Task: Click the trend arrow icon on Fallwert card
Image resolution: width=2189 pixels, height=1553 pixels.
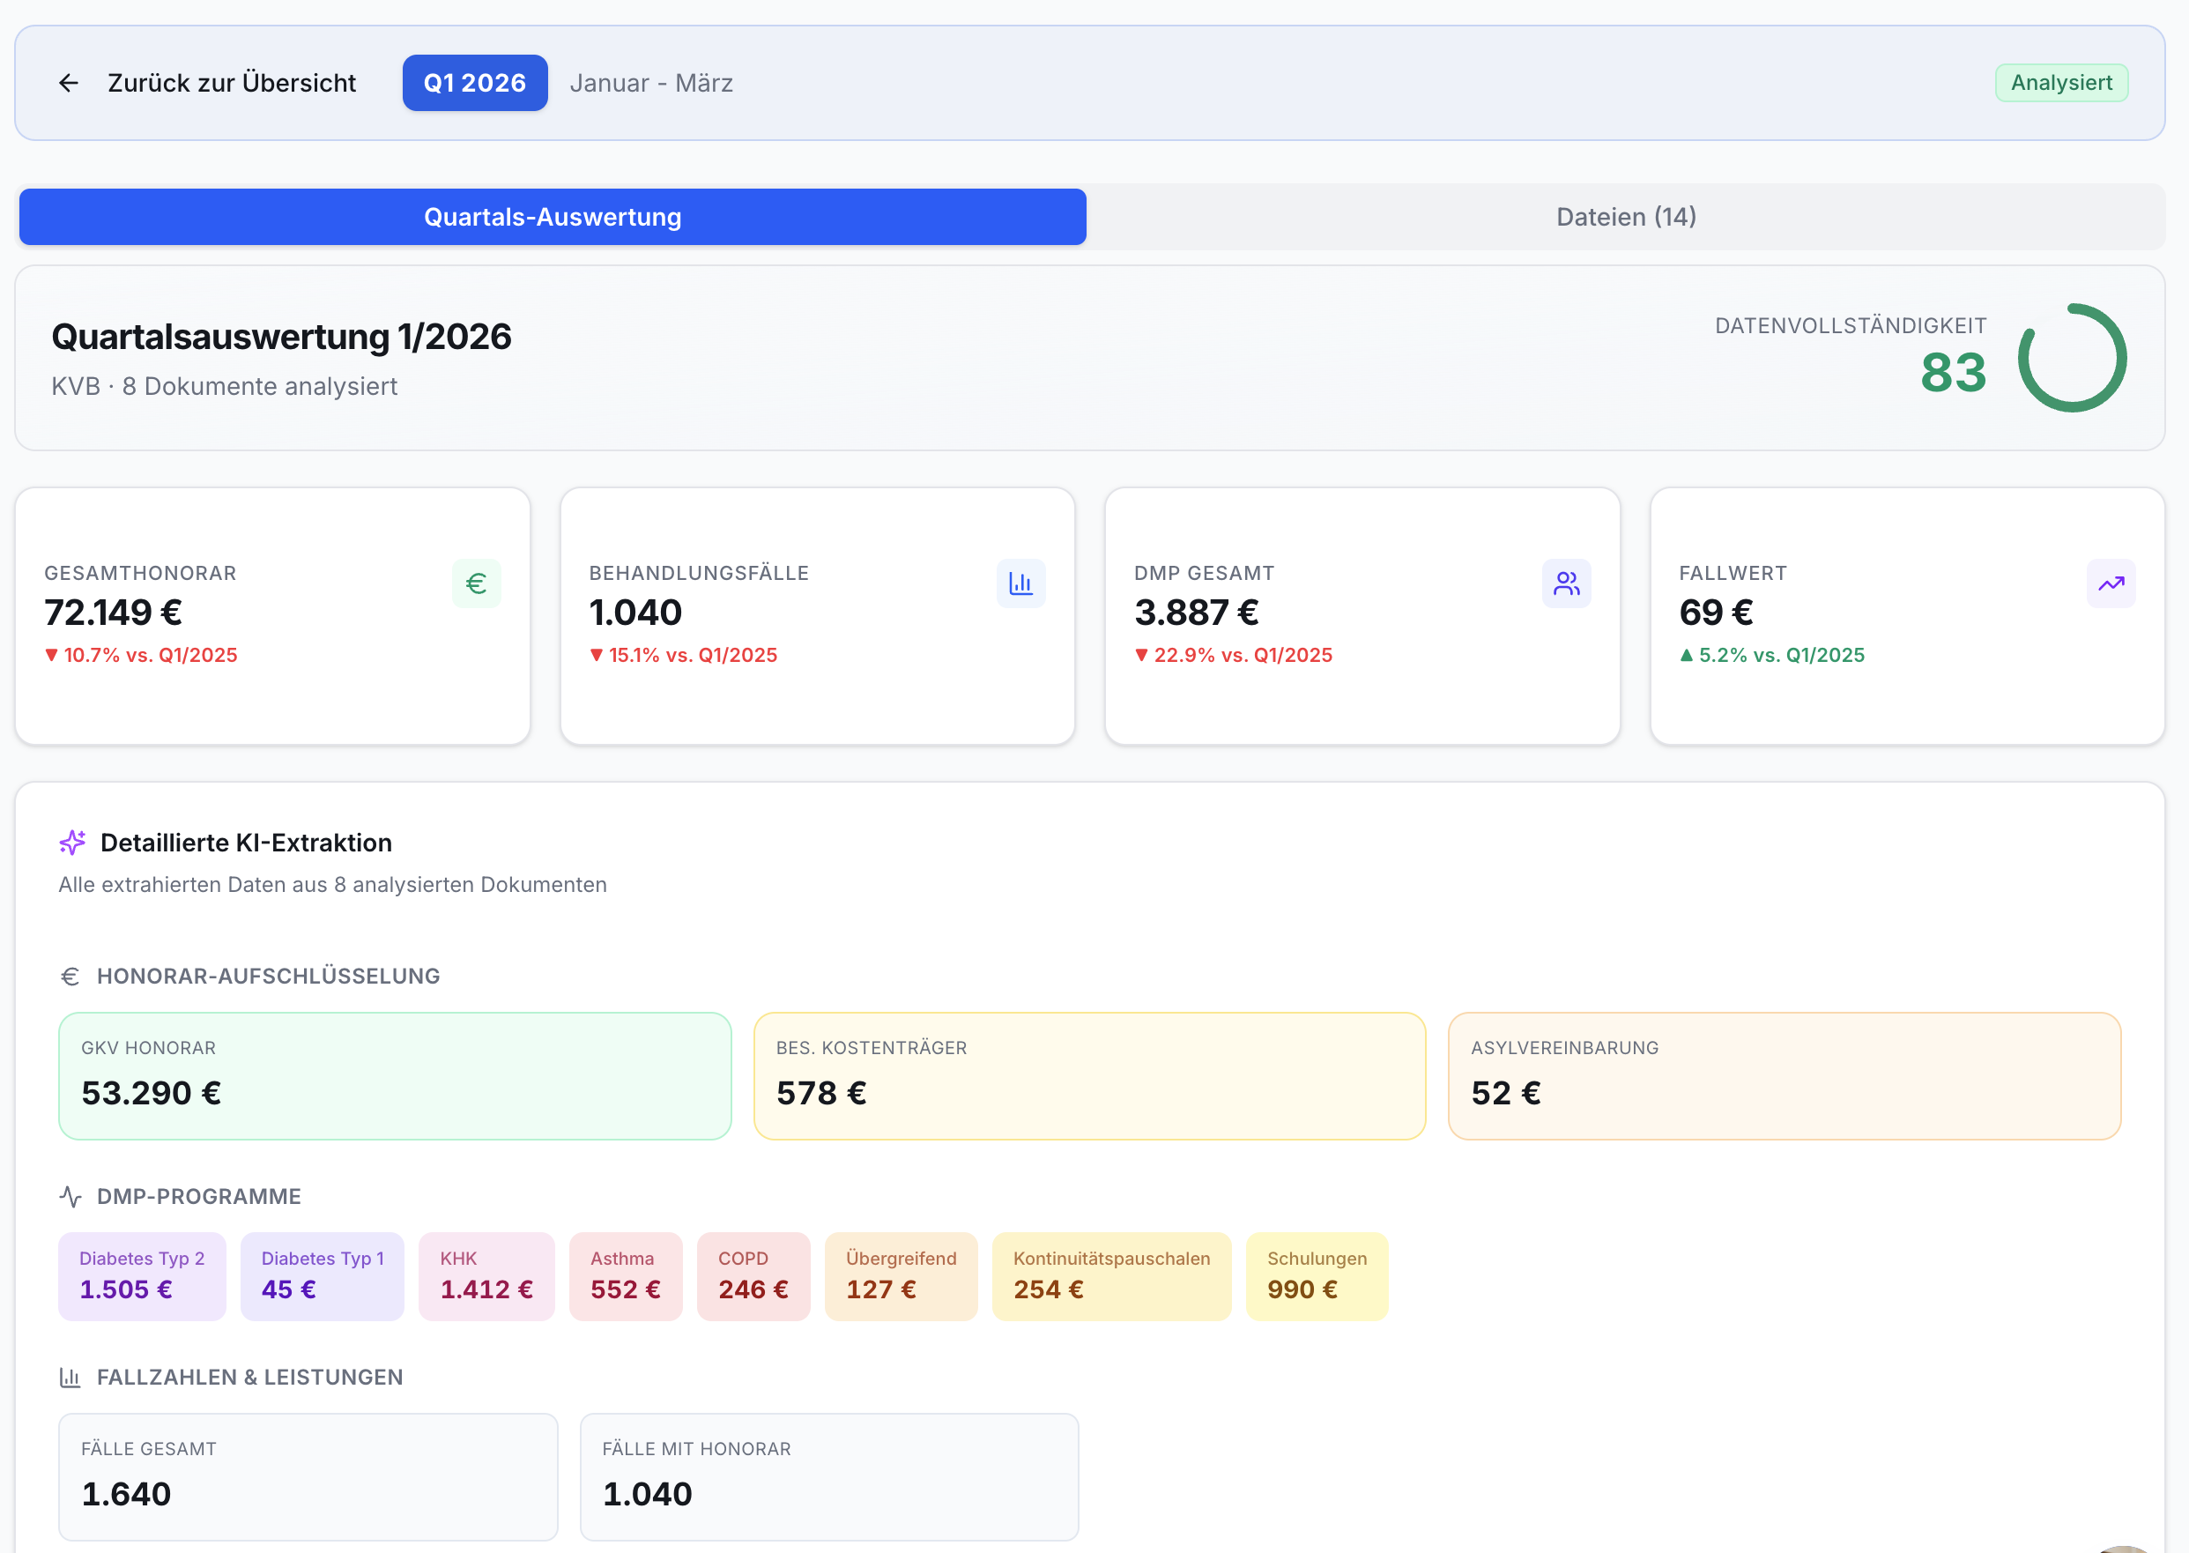Action: click(2111, 583)
